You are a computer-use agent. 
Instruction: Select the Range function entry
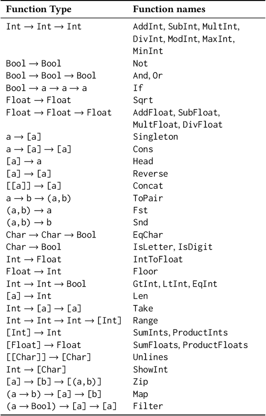coord(145,320)
